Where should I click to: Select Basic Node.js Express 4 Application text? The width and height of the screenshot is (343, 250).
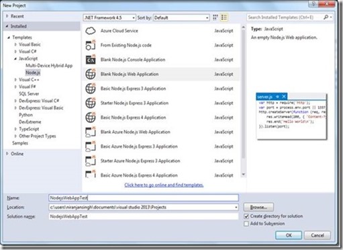pyautogui.click(x=133, y=118)
